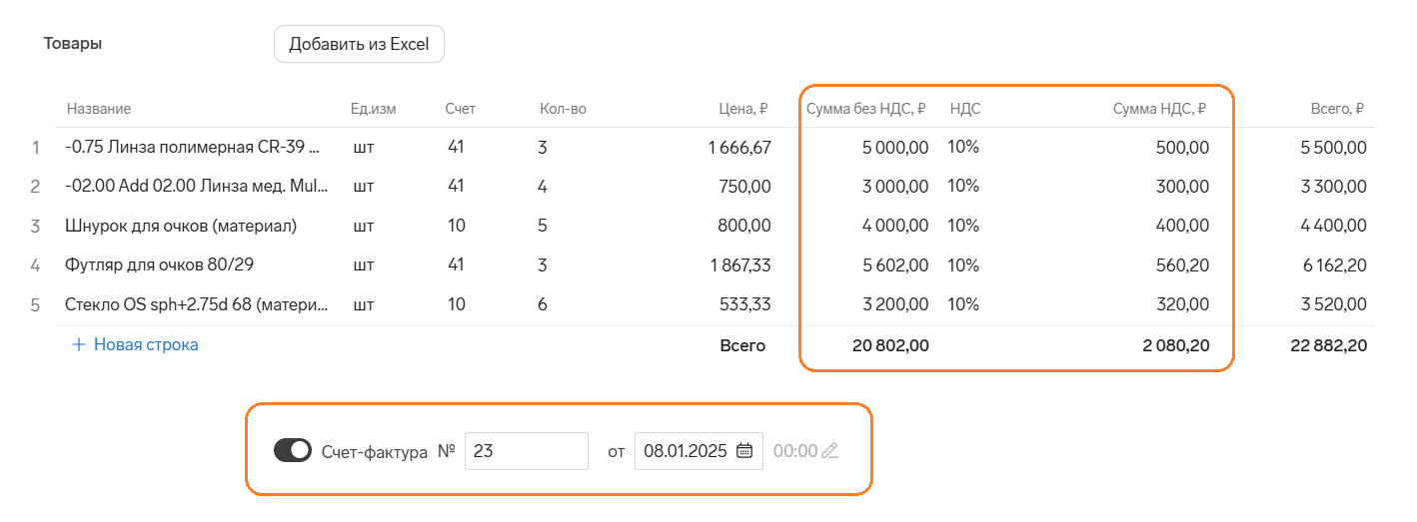
Task: Add a row via Новая строка link
Action: [x=135, y=344]
